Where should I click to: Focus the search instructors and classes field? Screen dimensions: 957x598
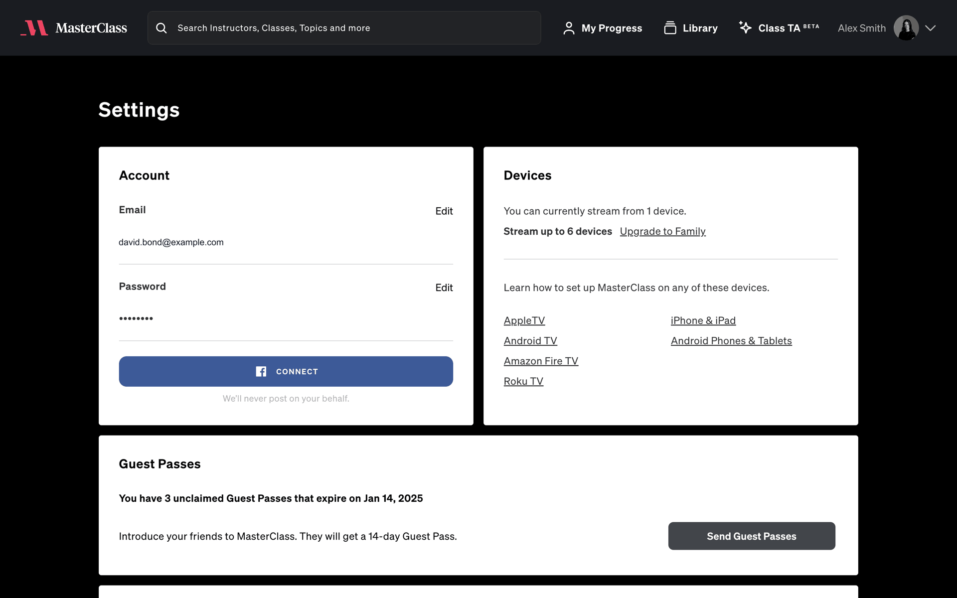click(344, 28)
